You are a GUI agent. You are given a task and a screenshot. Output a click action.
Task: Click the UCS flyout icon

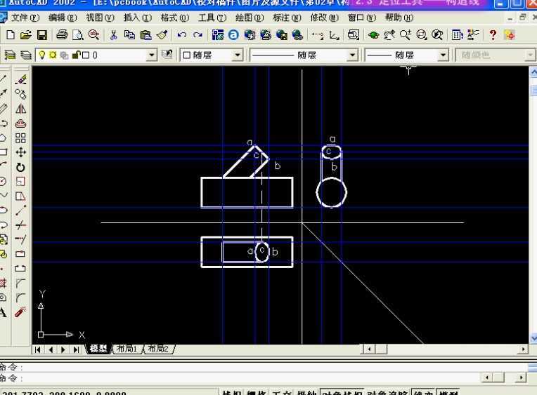(x=334, y=35)
